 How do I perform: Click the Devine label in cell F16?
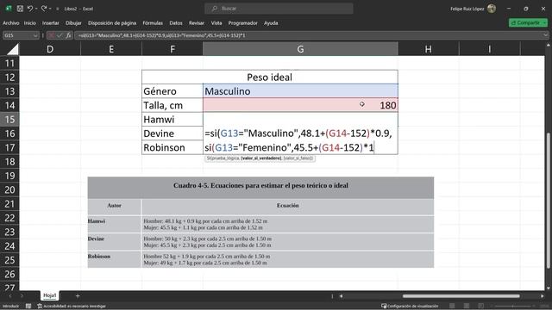click(x=172, y=133)
